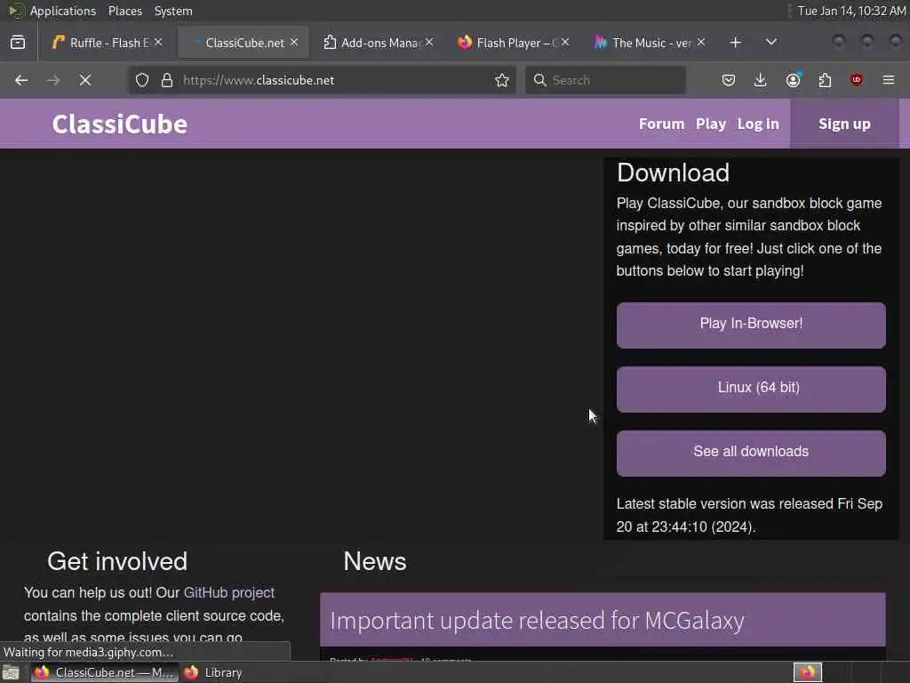Click the Play In-Browser! button
Viewport: 910px width, 683px height.
click(751, 325)
